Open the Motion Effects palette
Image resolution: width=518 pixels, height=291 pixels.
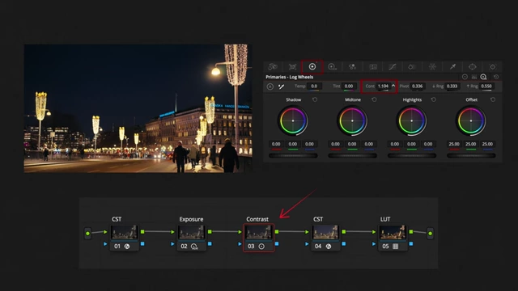click(373, 67)
